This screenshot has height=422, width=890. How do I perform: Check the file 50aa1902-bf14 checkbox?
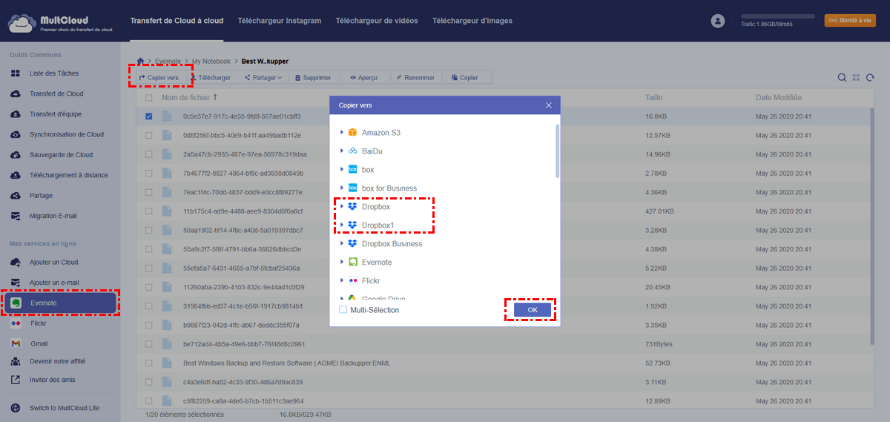149,230
